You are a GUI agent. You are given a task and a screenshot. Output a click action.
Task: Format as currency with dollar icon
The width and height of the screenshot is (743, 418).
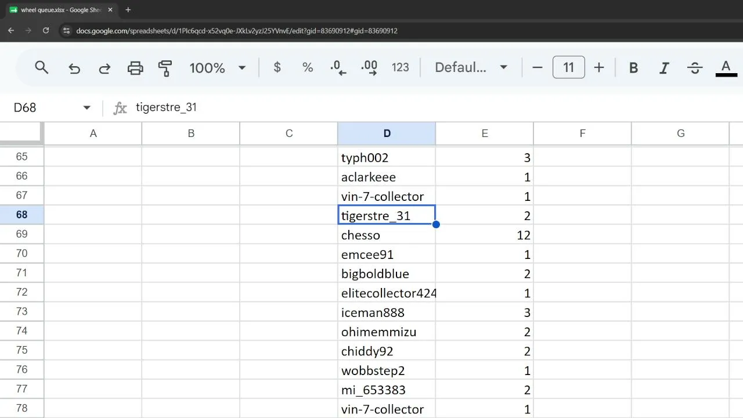[x=277, y=67]
